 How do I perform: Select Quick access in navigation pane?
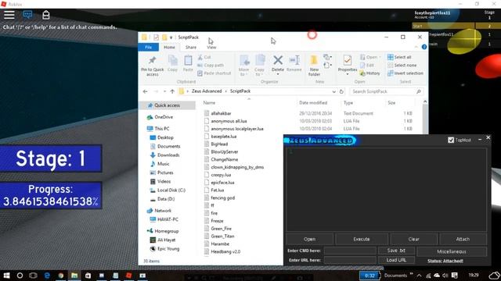(167, 105)
